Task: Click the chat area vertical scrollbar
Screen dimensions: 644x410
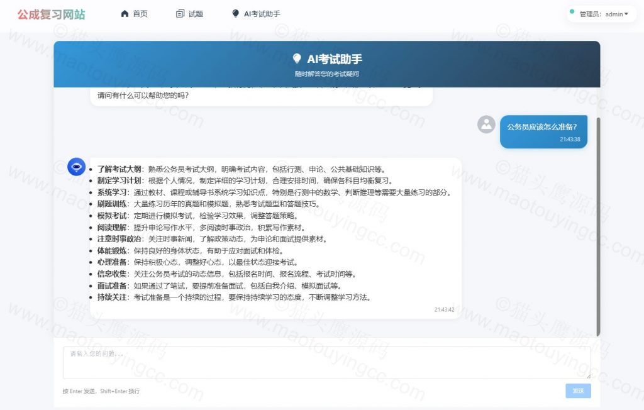Action: click(x=598, y=227)
